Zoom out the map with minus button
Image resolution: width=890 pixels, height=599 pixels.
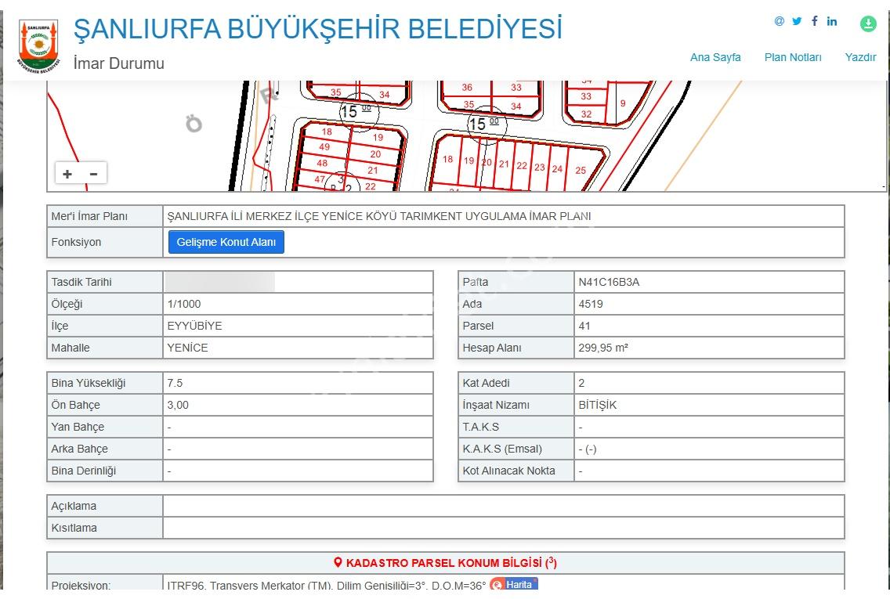click(94, 174)
